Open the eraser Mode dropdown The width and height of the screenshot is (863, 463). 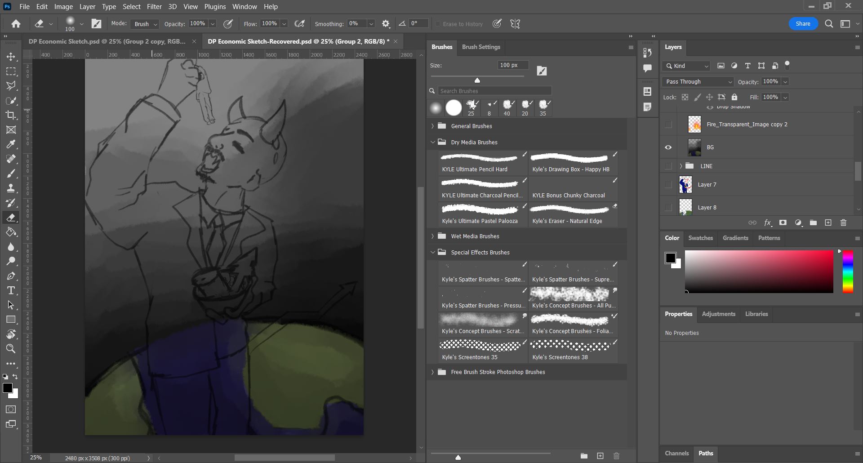pyautogui.click(x=145, y=24)
